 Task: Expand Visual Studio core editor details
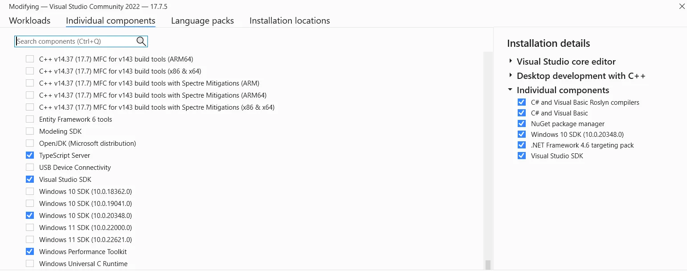511,61
